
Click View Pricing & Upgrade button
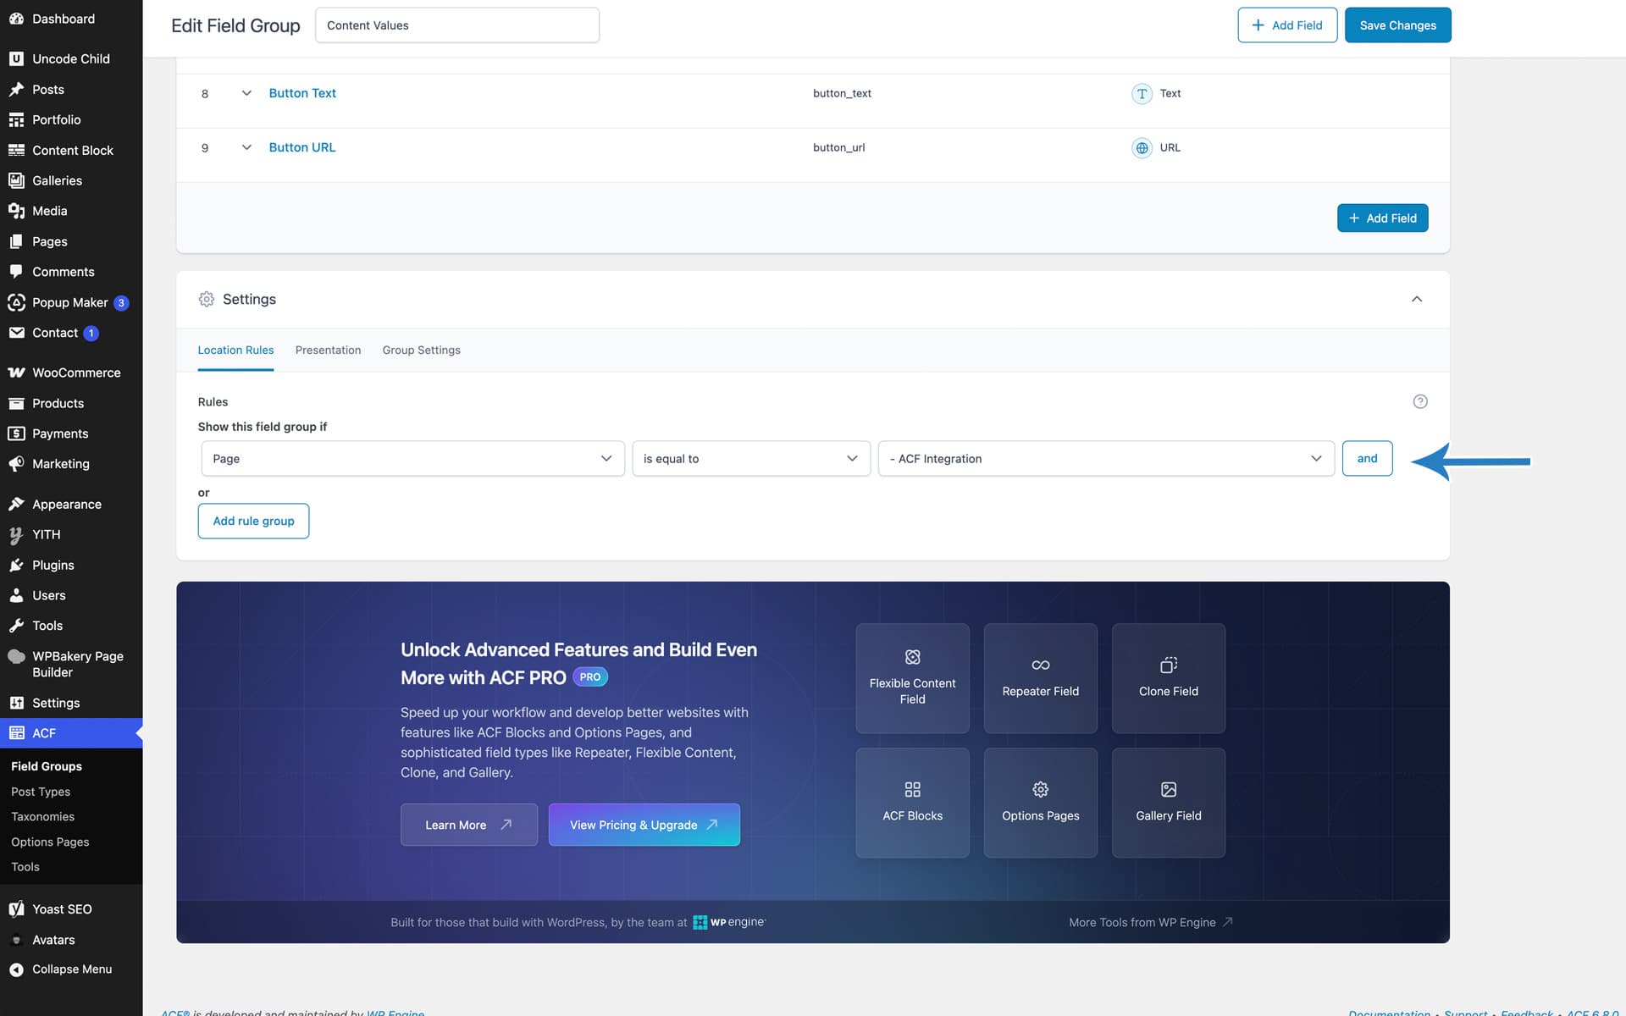click(x=644, y=825)
